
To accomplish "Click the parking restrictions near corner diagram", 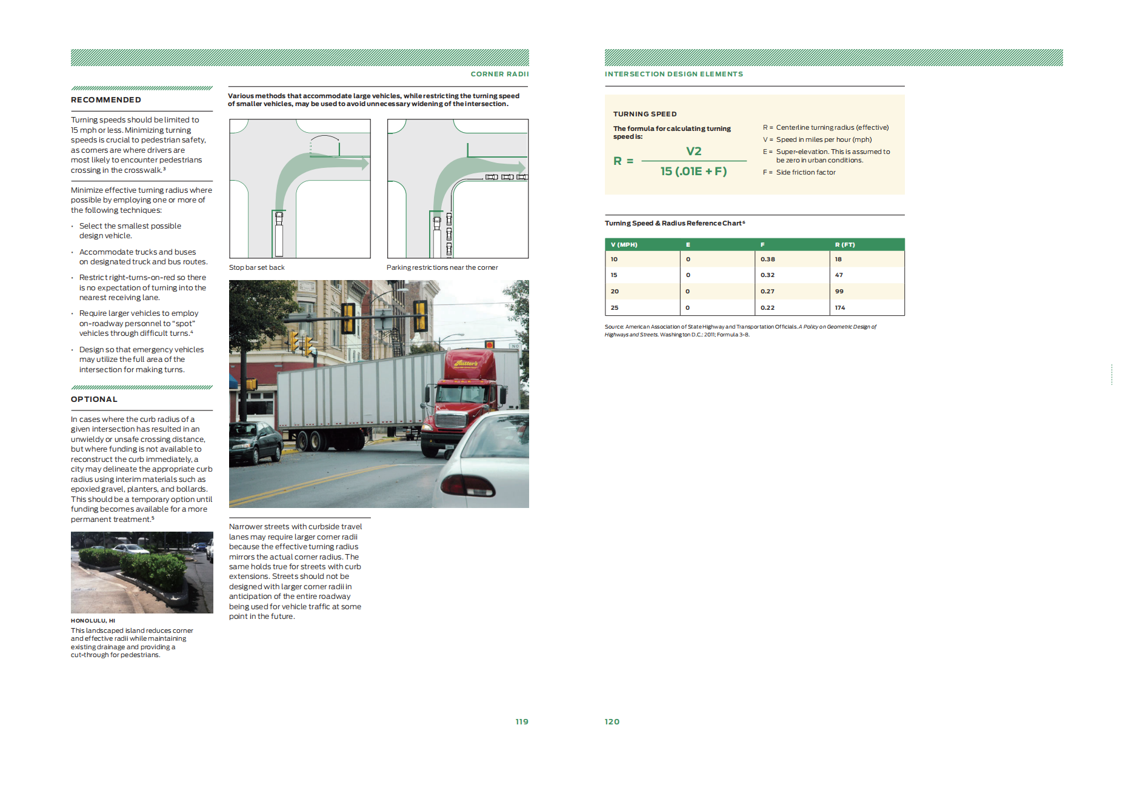I will tap(458, 189).
